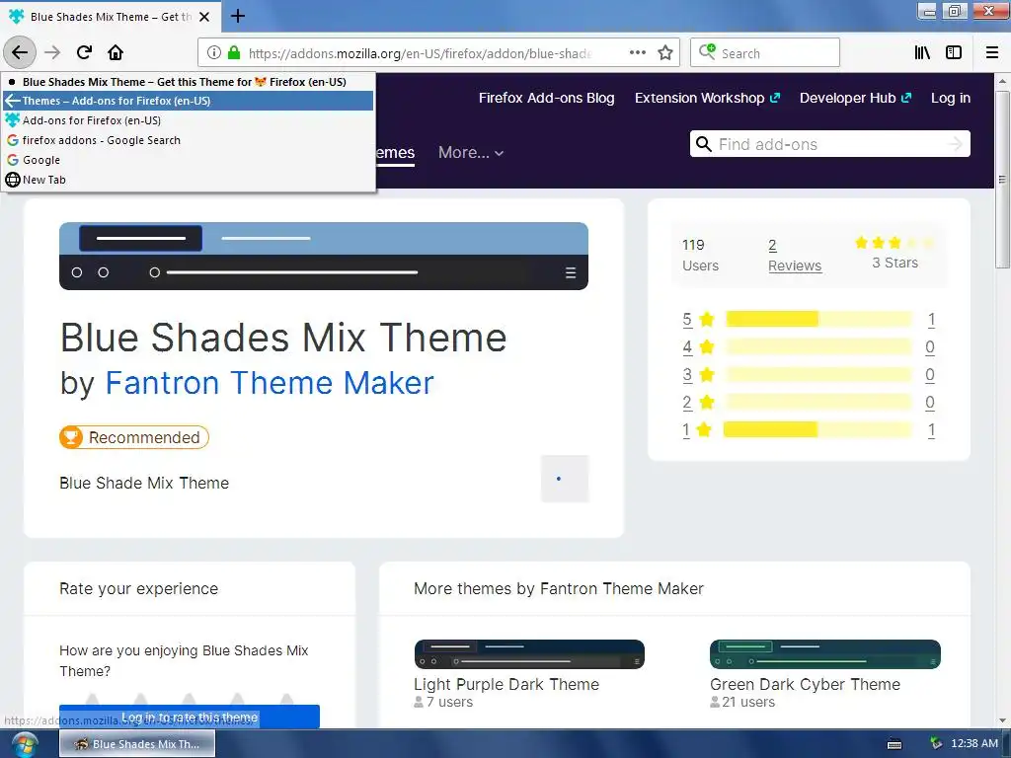Go to the Home page icon
This screenshot has height=758, width=1011.
coord(116,53)
